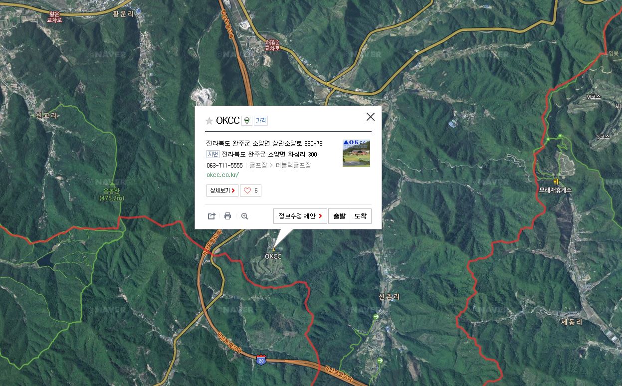The image size is (622, 386).
Task: Share this place using the share icon
Action: coord(211,216)
